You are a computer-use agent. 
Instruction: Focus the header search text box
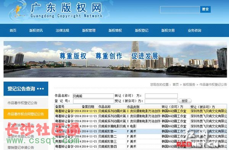[x=180, y=10]
